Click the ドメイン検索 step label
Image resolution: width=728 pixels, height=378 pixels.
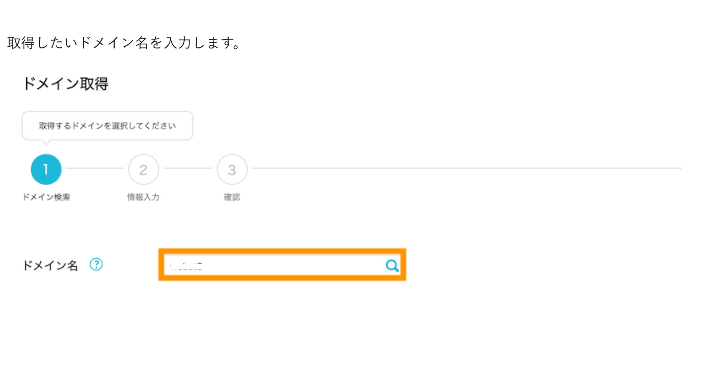coord(46,197)
